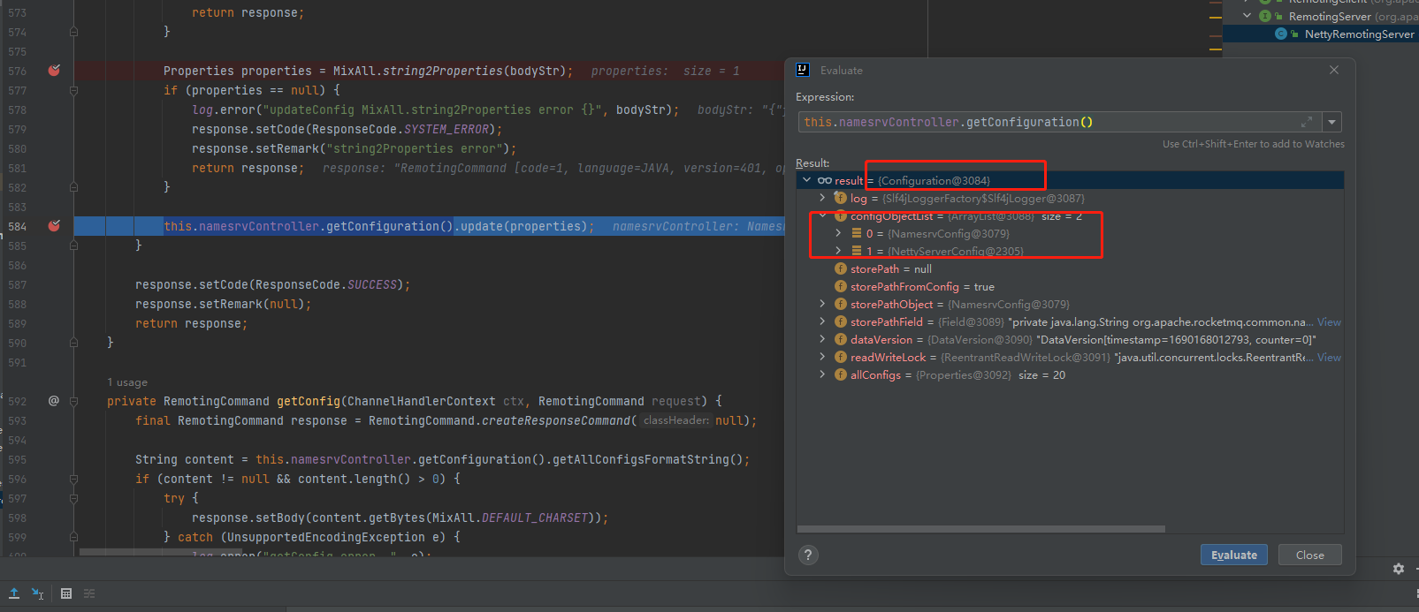Click the fold marker at line 599
Viewport: 1419px width, 612px height.
73,537
